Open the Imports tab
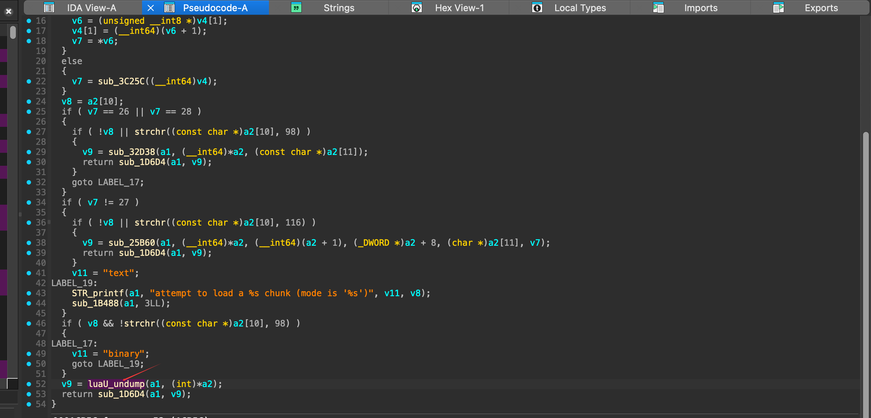The image size is (871, 418). pyautogui.click(x=700, y=8)
